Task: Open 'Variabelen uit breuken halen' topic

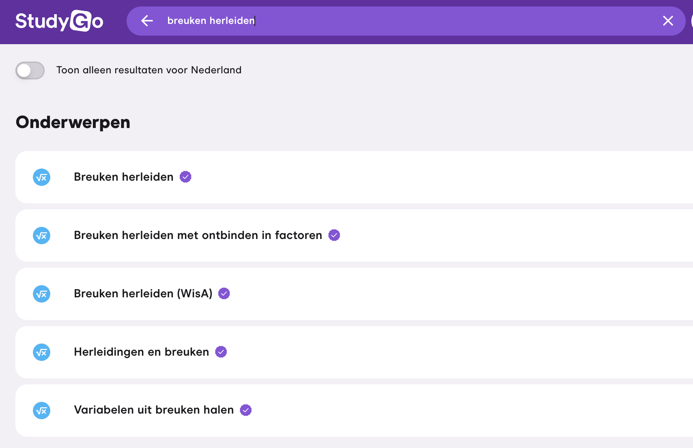Action: 354,410
